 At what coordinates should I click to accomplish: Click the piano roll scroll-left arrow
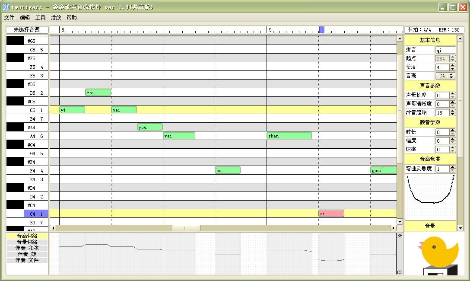tap(53, 228)
